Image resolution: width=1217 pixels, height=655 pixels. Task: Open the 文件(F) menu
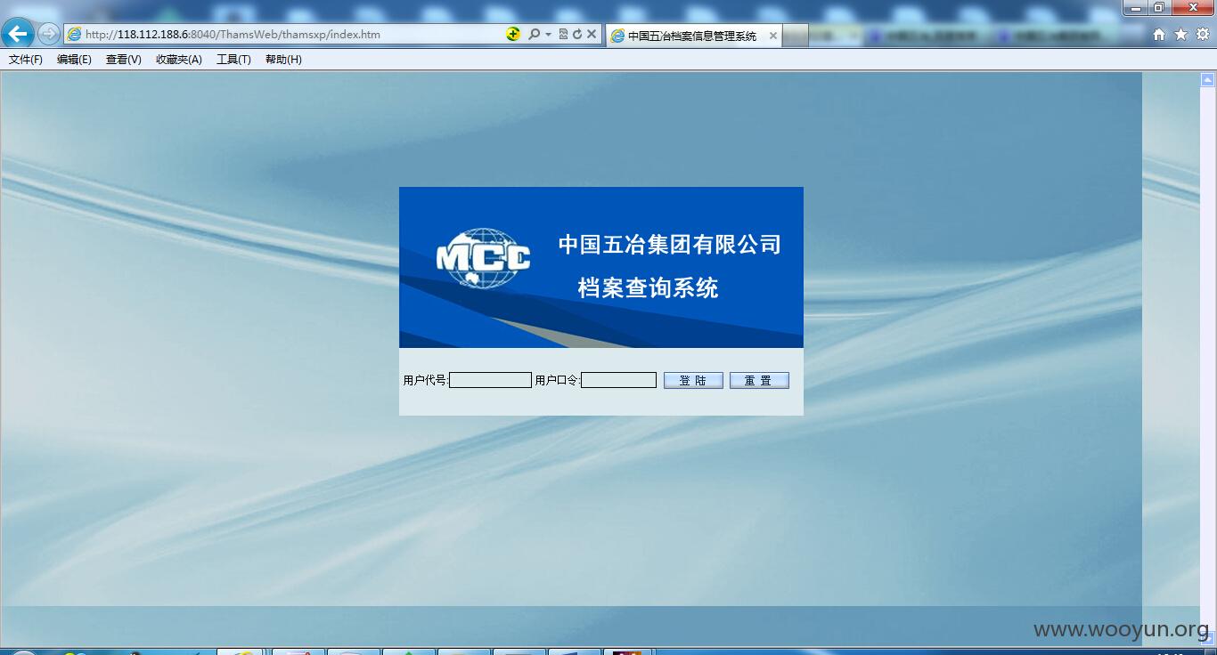(26, 60)
